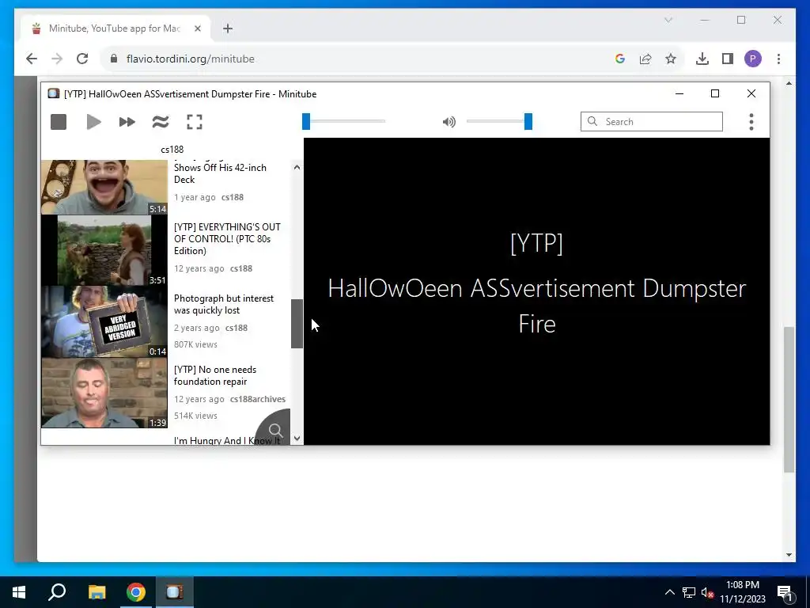Click the related videos wavy icon
Image resolution: width=810 pixels, height=608 pixels.
(x=161, y=122)
